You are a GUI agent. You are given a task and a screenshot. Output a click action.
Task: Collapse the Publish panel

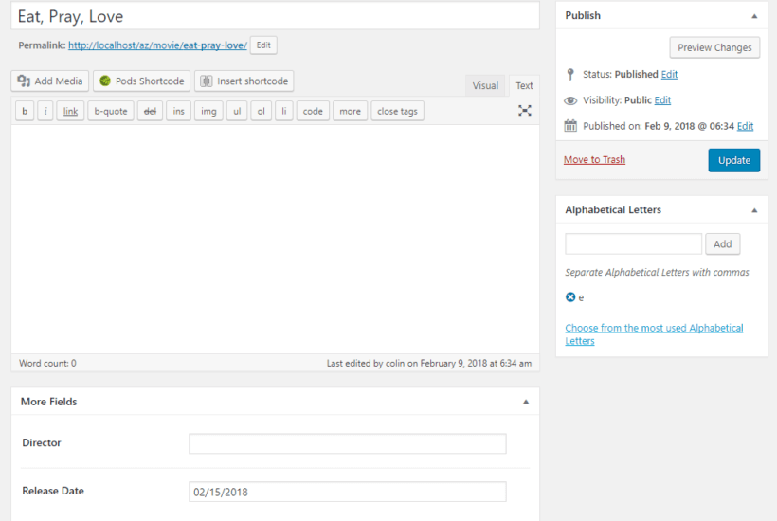coord(754,16)
